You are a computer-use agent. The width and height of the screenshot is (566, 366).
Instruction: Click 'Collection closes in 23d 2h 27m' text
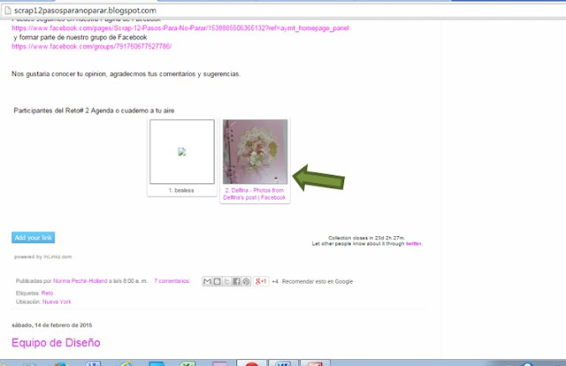(x=366, y=238)
